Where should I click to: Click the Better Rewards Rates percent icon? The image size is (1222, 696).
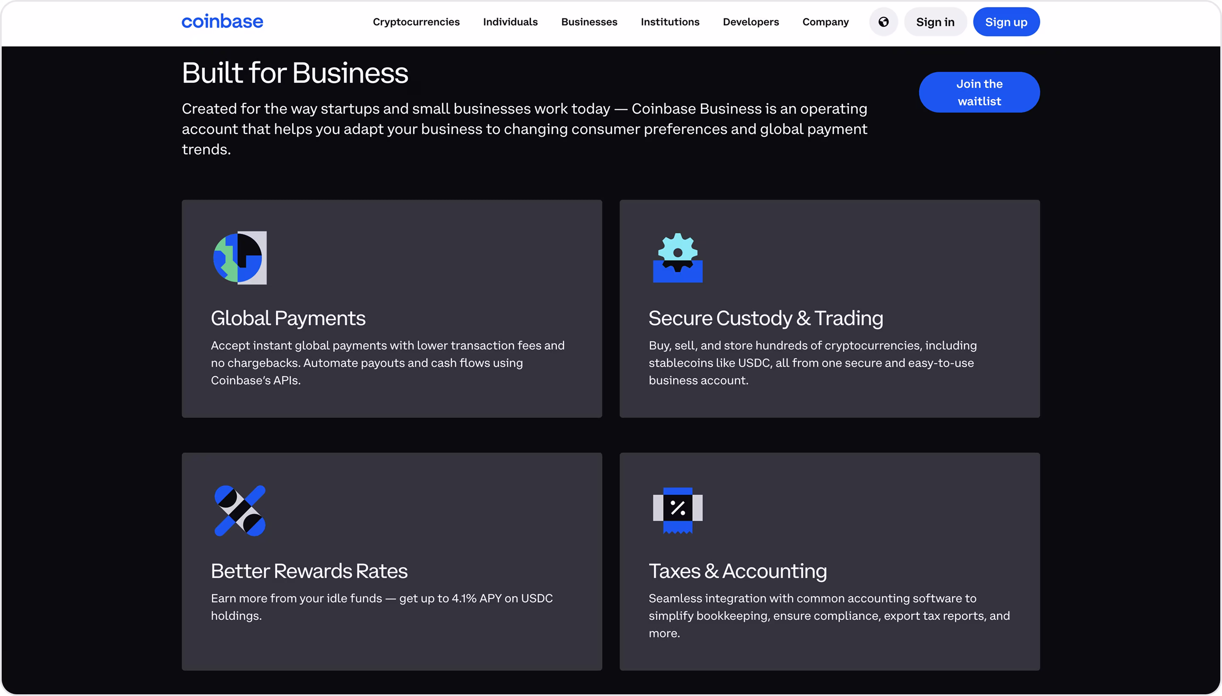click(x=240, y=510)
